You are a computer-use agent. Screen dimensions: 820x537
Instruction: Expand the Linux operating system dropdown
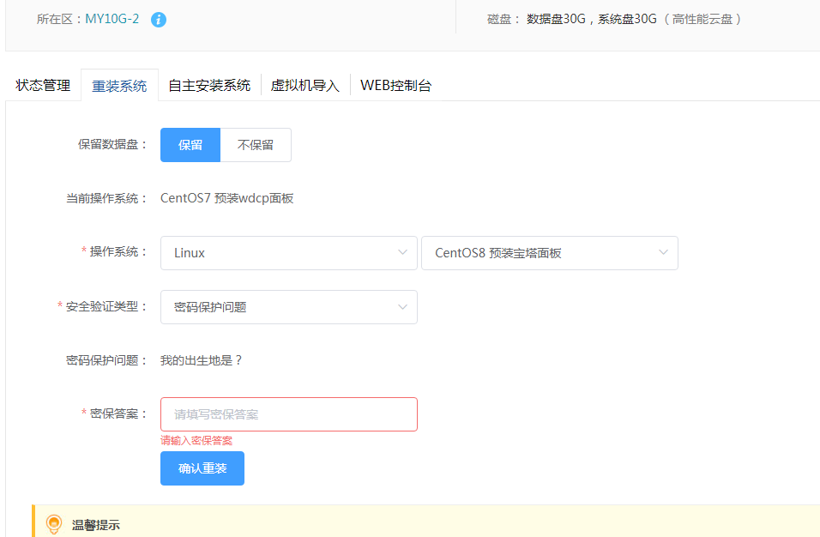(288, 253)
